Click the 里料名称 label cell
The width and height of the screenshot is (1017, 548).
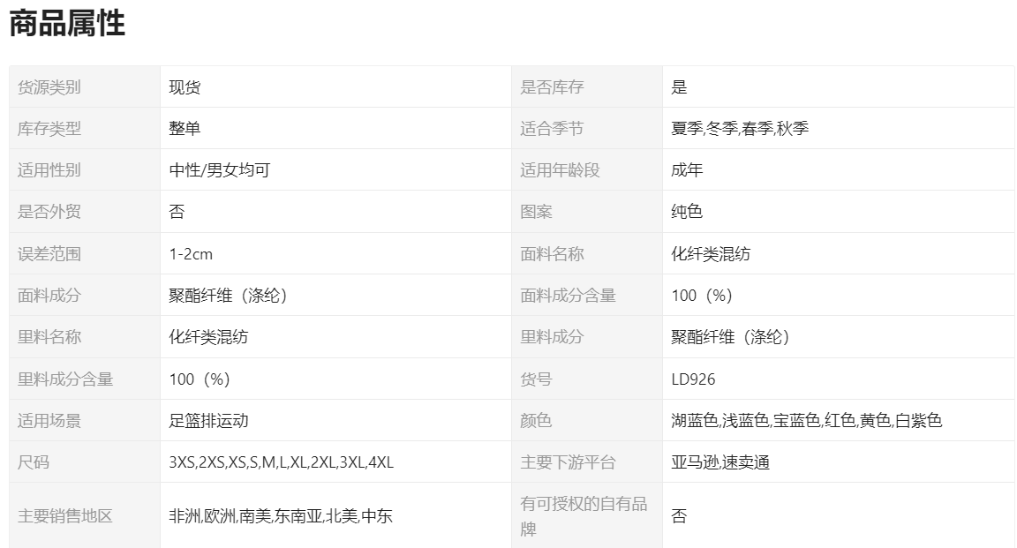pyautogui.click(x=49, y=337)
